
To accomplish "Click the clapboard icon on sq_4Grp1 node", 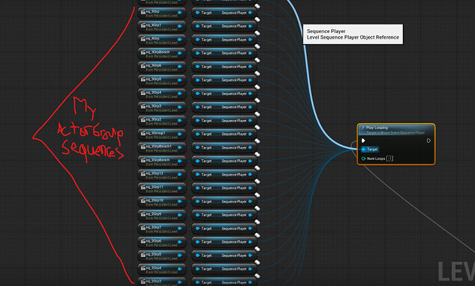I will pyautogui.click(x=143, y=25).
